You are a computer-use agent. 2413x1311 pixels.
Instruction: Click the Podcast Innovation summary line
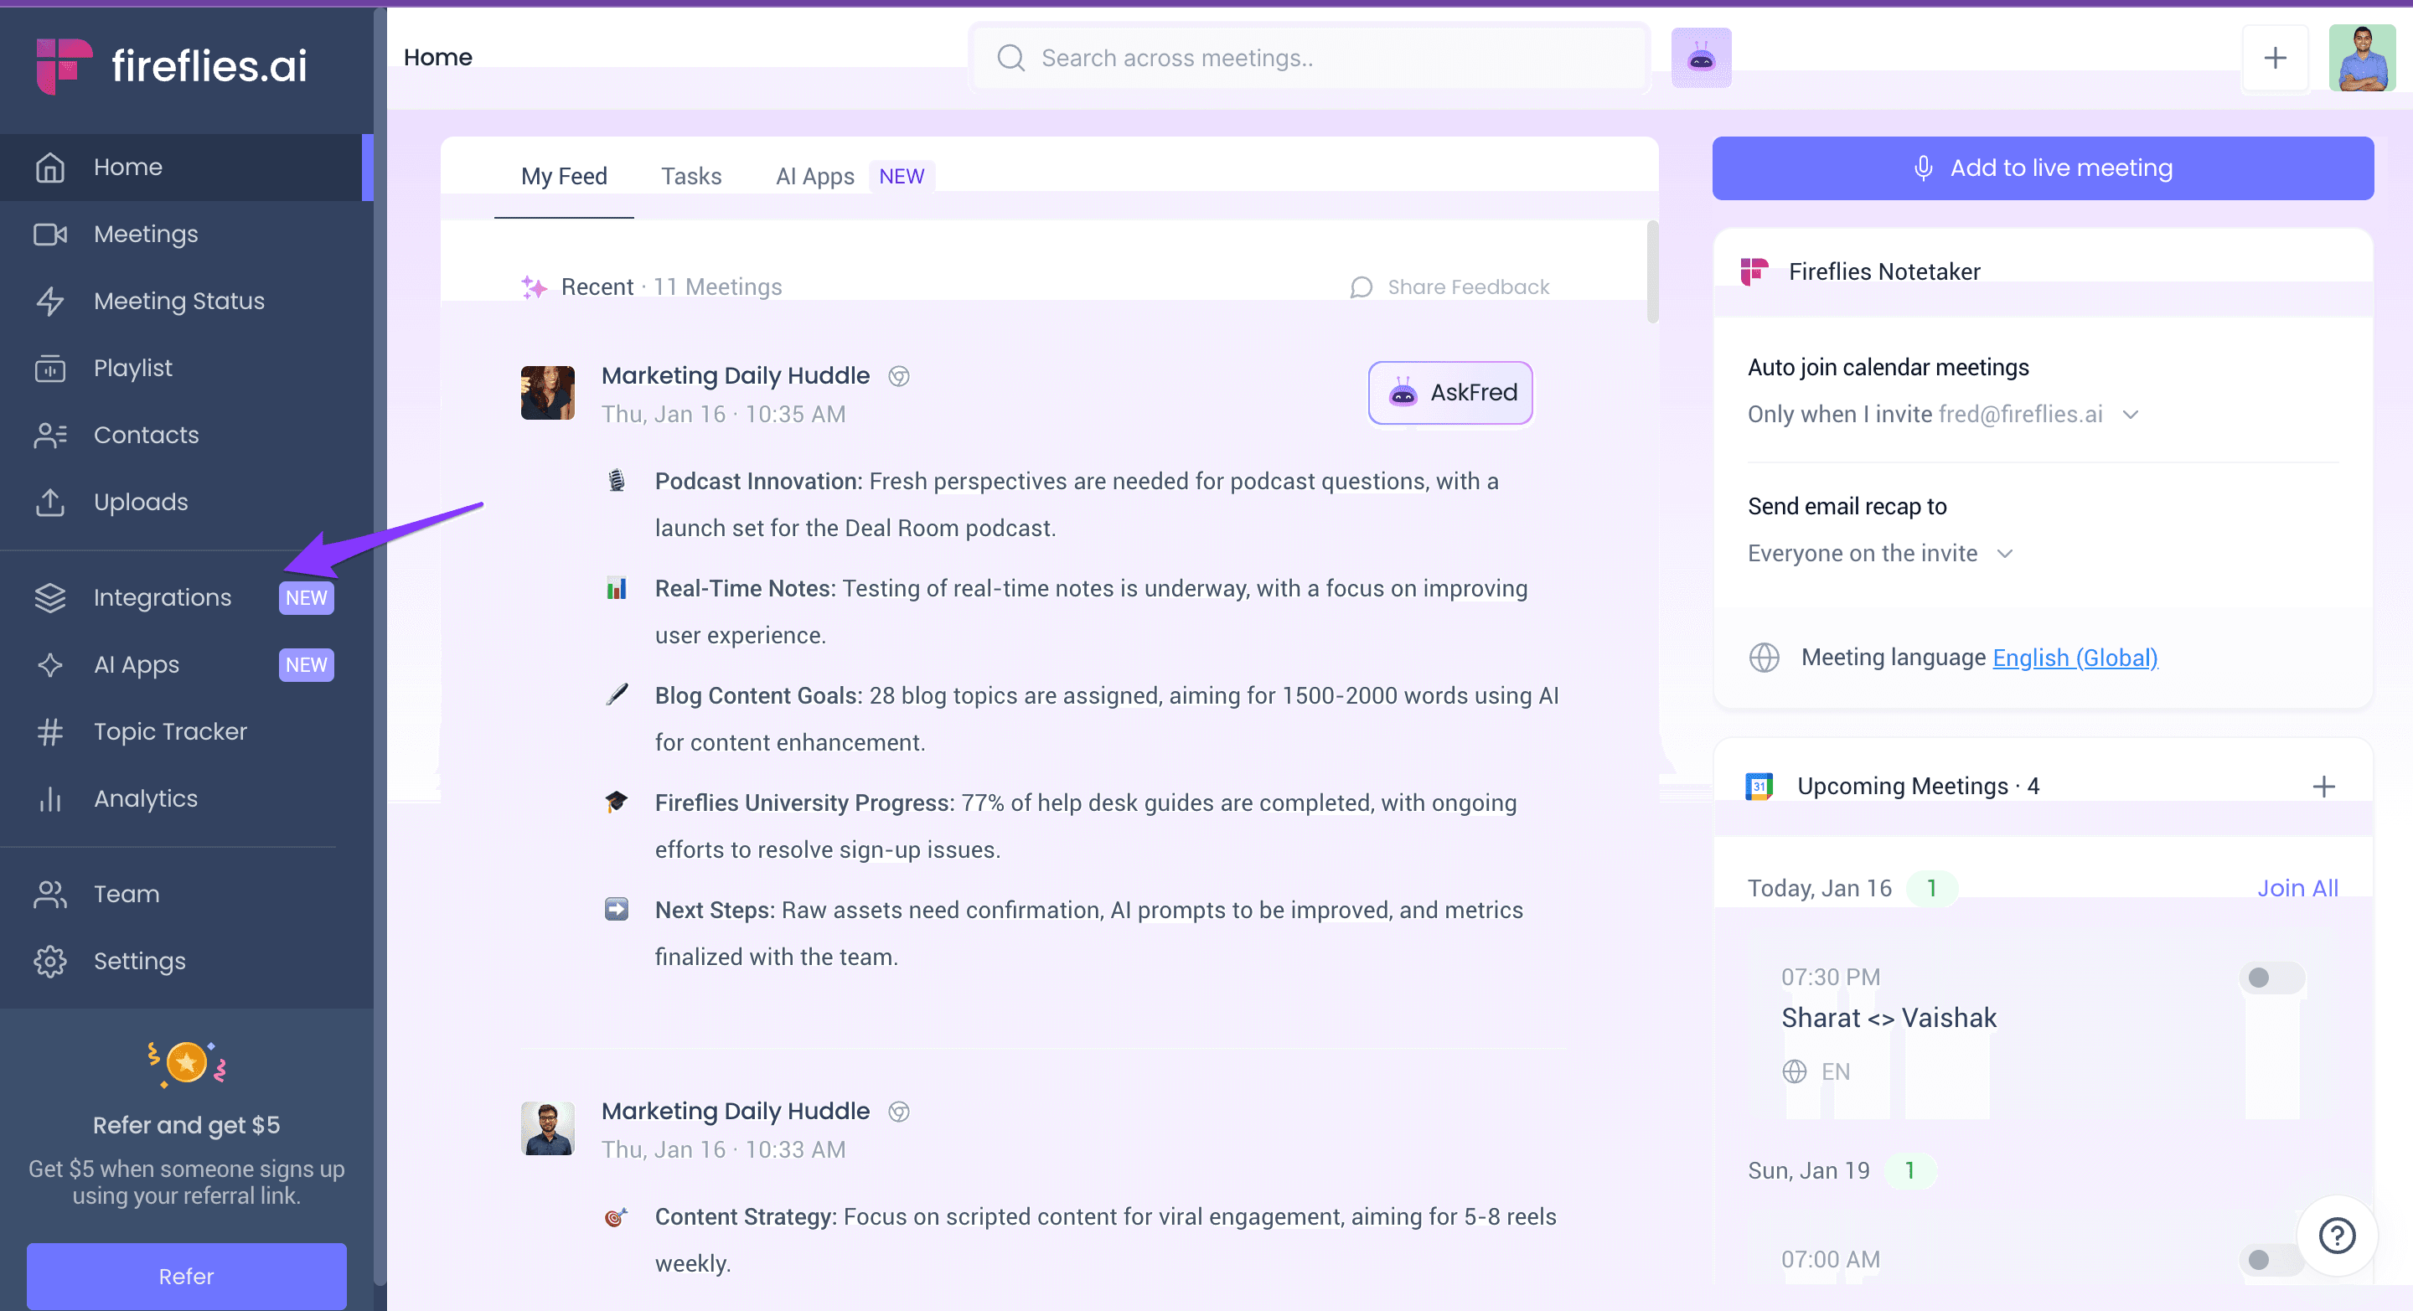pos(1077,503)
